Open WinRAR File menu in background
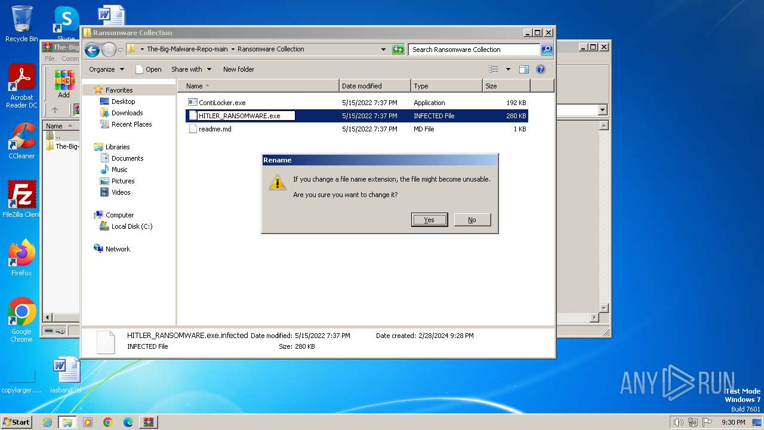764x430 pixels. [x=50, y=59]
